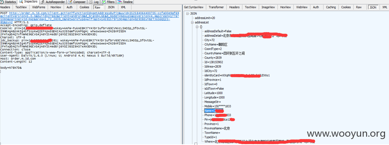Click the Log page icon
389x145 pixels.
[x=91, y=2]
